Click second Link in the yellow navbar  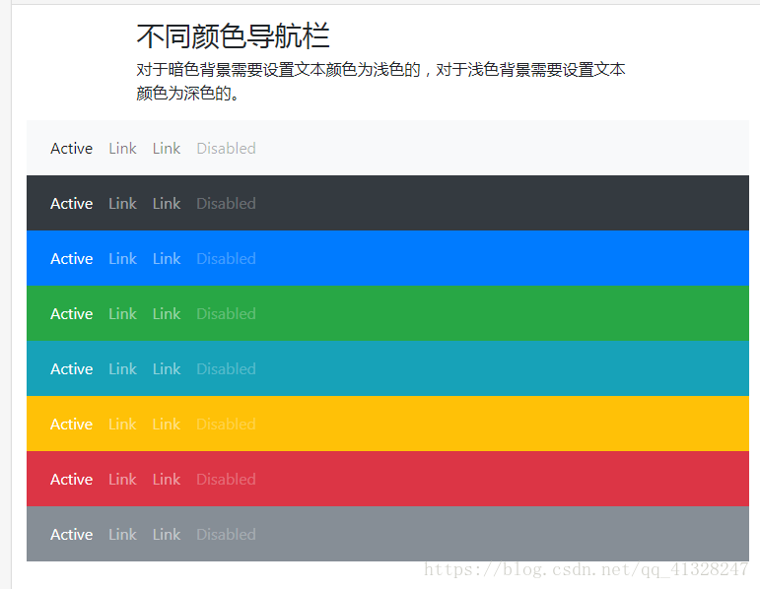(x=167, y=425)
